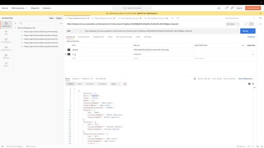
Task: Click the Import button in Scratch Pad
Action: pos(59,18)
